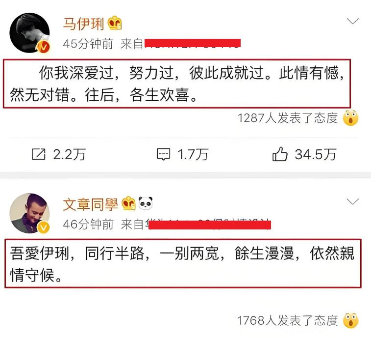Open 文章同學's profile avatar

29,213
